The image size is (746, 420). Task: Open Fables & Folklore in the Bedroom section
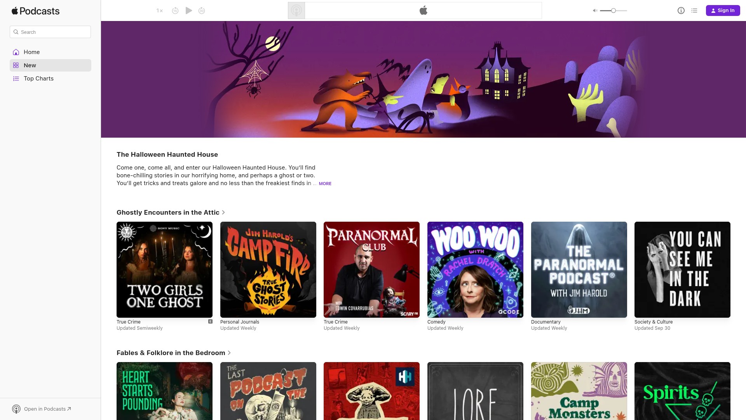click(174, 353)
